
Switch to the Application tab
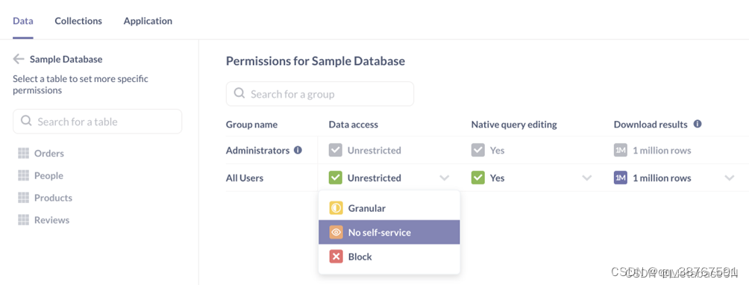[148, 21]
